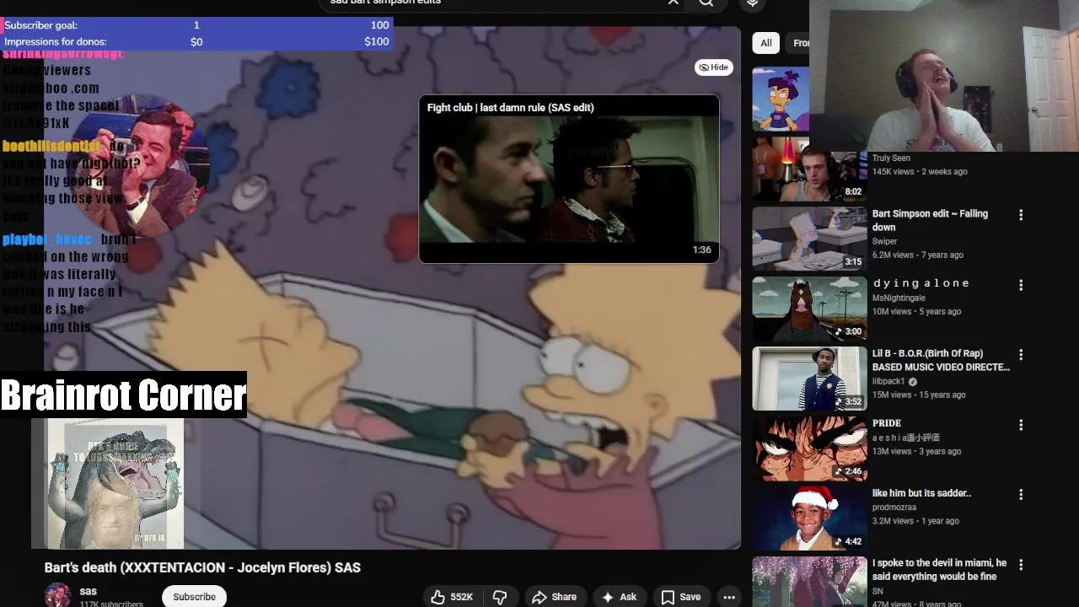Click the magnifier search icon
Image resolution: width=1079 pixels, height=607 pixels.
pyautogui.click(x=706, y=3)
